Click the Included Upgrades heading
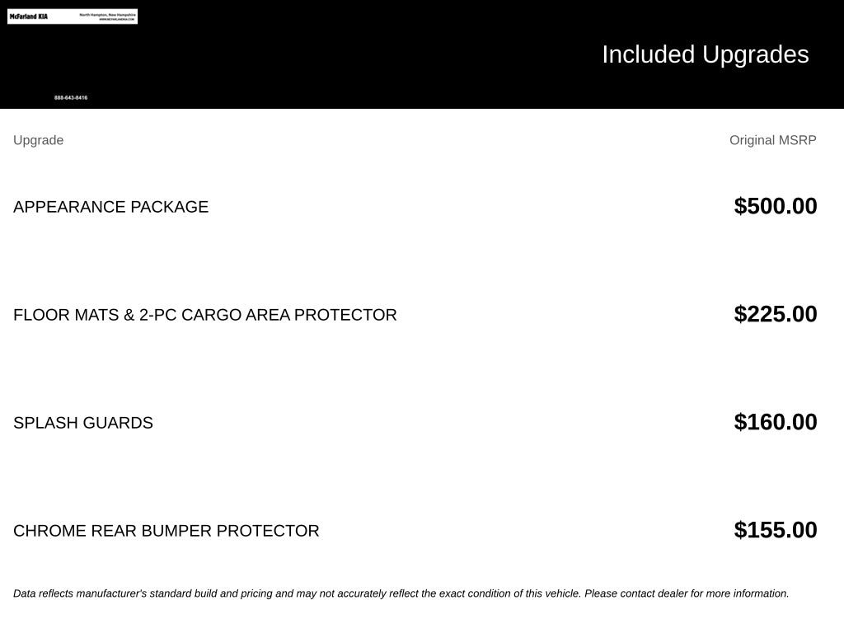 pyautogui.click(x=706, y=55)
